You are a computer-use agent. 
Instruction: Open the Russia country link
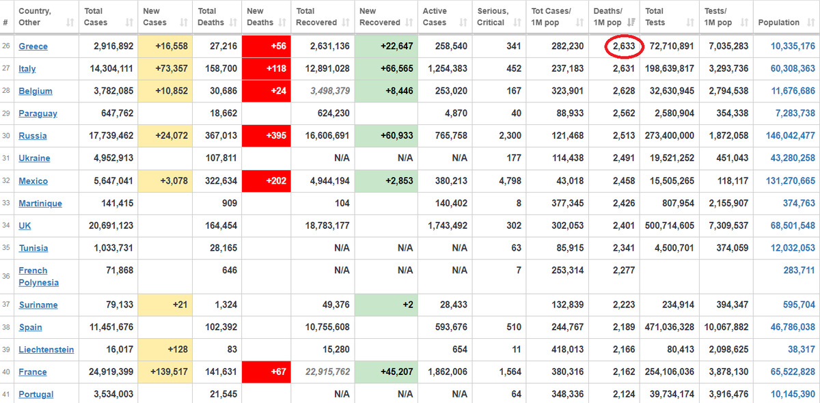tap(33, 136)
